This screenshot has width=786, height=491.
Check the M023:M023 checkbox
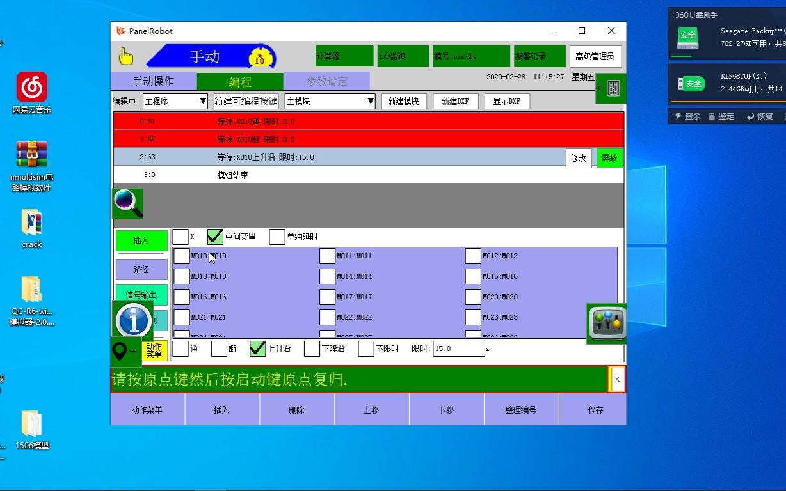[x=473, y=317]
